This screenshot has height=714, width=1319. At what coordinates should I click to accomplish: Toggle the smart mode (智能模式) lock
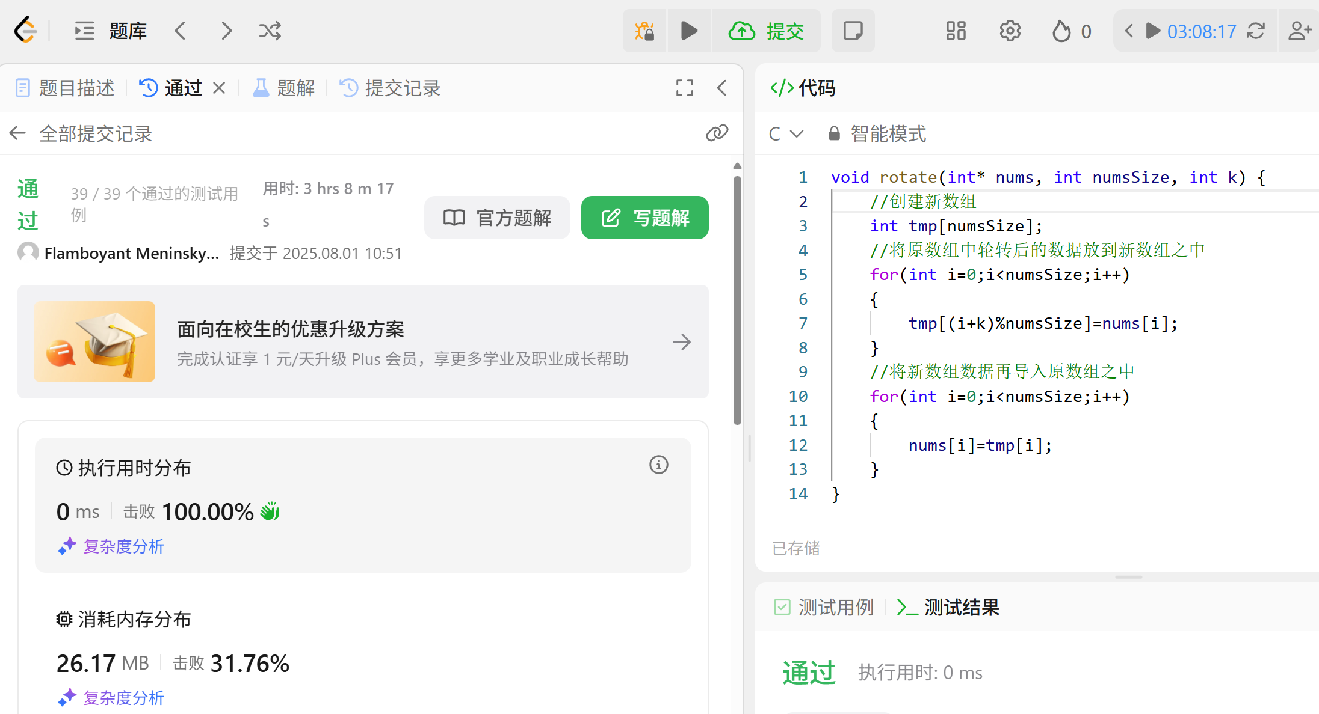point(834,133)
